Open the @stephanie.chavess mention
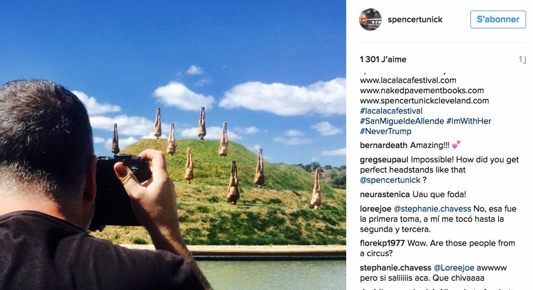 (432, 209)
